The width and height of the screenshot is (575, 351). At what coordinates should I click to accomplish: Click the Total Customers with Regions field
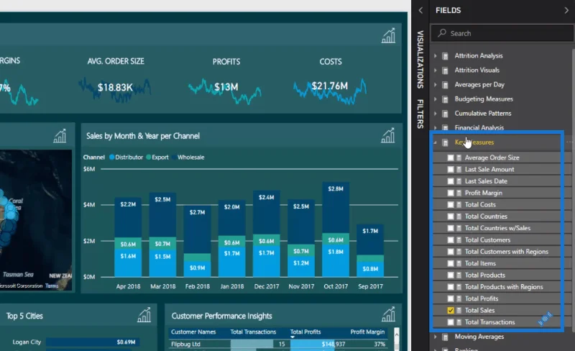click(x=507, y=252)
